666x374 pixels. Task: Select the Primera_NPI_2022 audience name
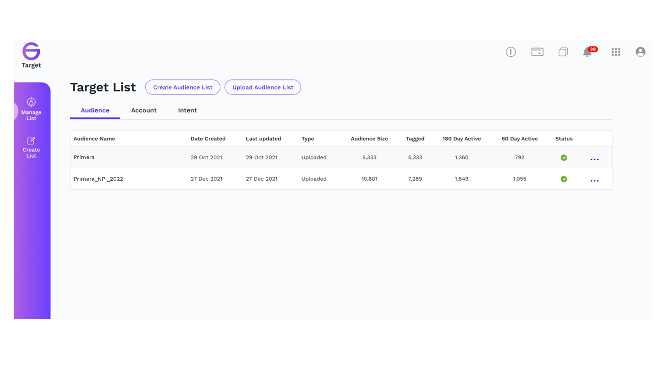click(x=98, y=179)
